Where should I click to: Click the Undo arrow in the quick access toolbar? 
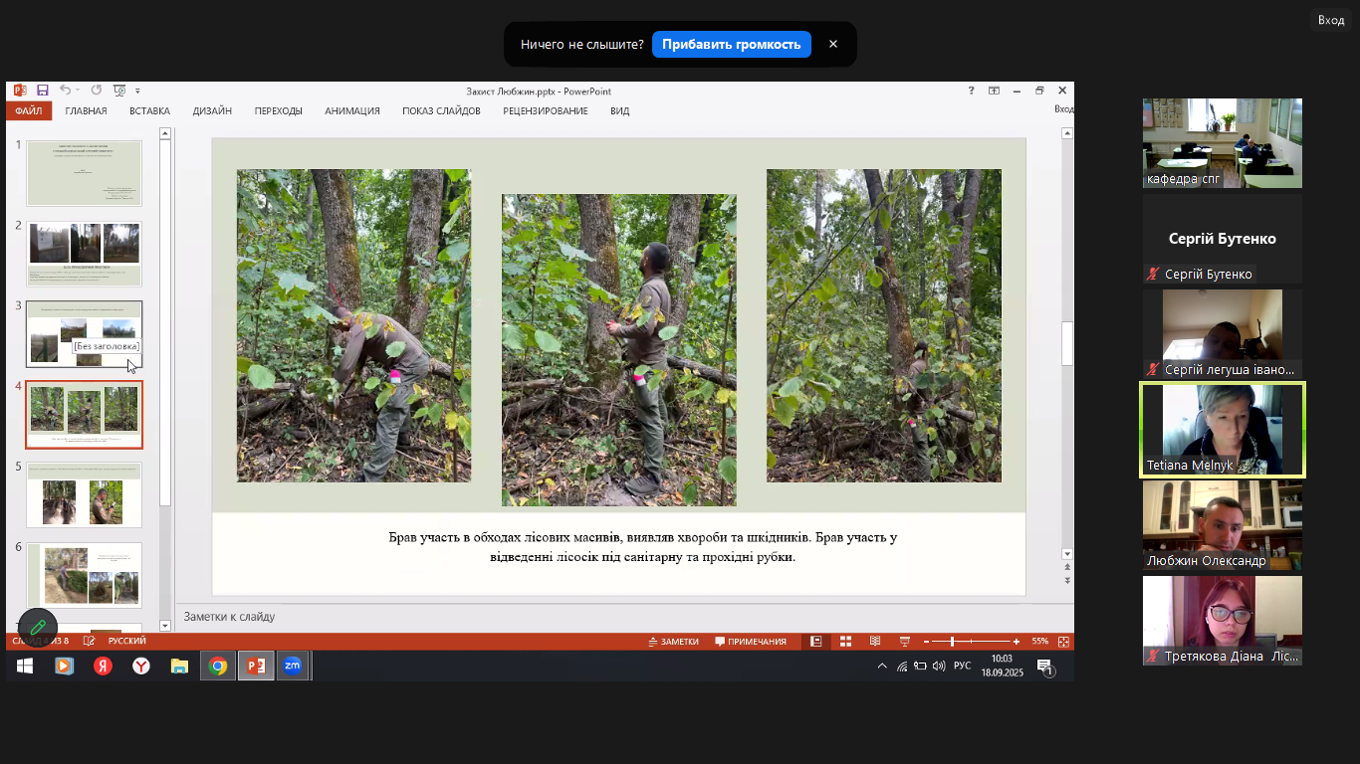pyautogui.click(x=65, y=91)
